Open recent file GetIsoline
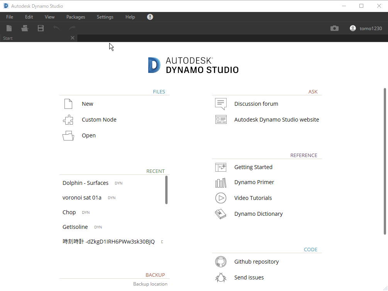The width and height of the screenshot is (388, 291). coord(75,227)
